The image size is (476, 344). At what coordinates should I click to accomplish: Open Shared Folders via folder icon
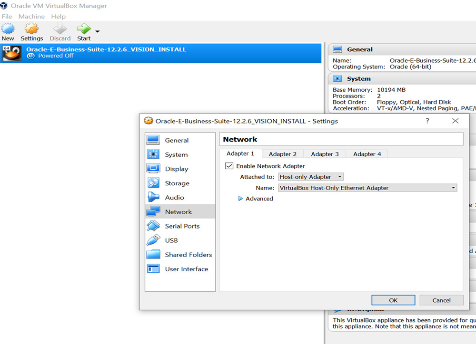(x=153, y=254)
